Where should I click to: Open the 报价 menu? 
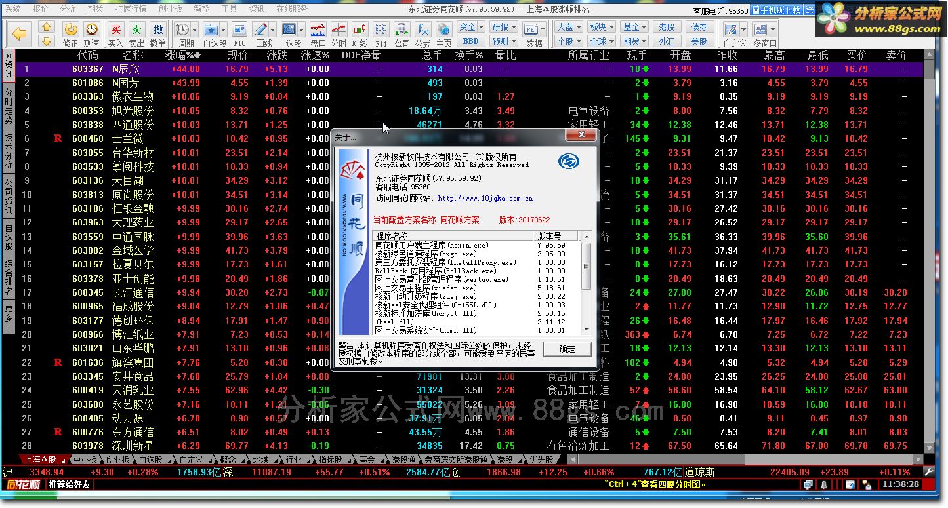[40, 9]
